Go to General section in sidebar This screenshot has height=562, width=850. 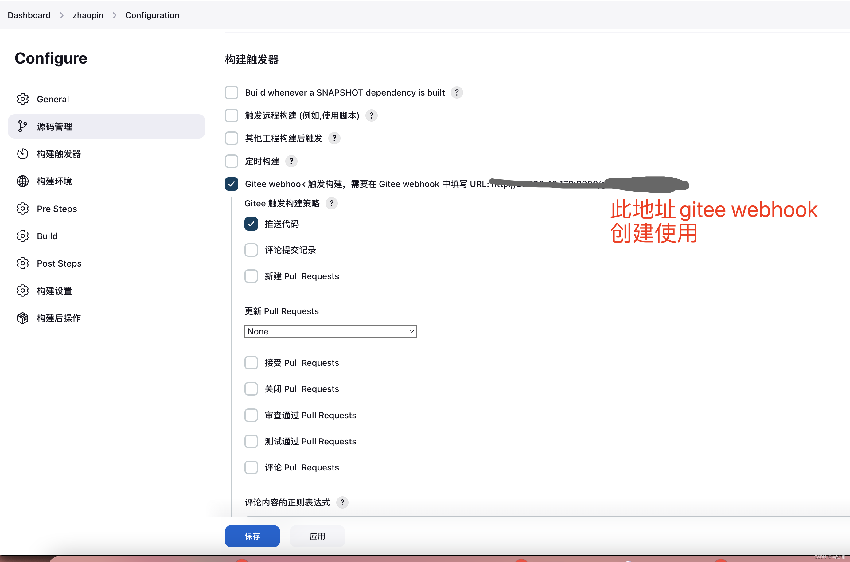pos(107,99)
